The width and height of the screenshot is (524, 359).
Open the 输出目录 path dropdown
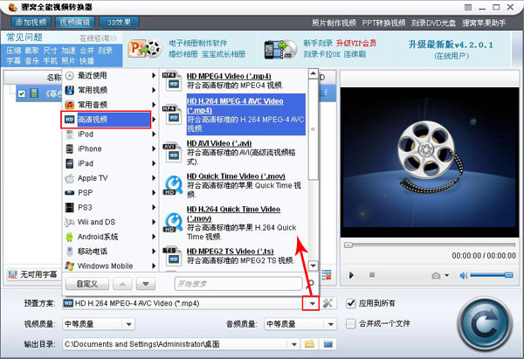pyautogui.click(x=293, y=344)
